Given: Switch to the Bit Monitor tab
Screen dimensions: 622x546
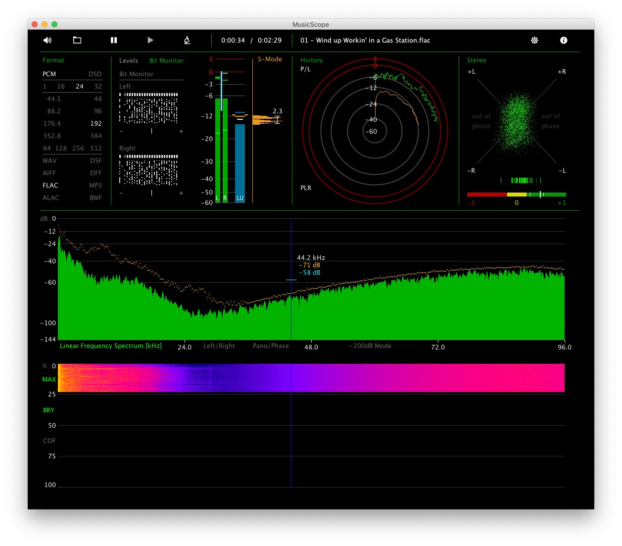Looking at the screenshot, I should (166, 60).
